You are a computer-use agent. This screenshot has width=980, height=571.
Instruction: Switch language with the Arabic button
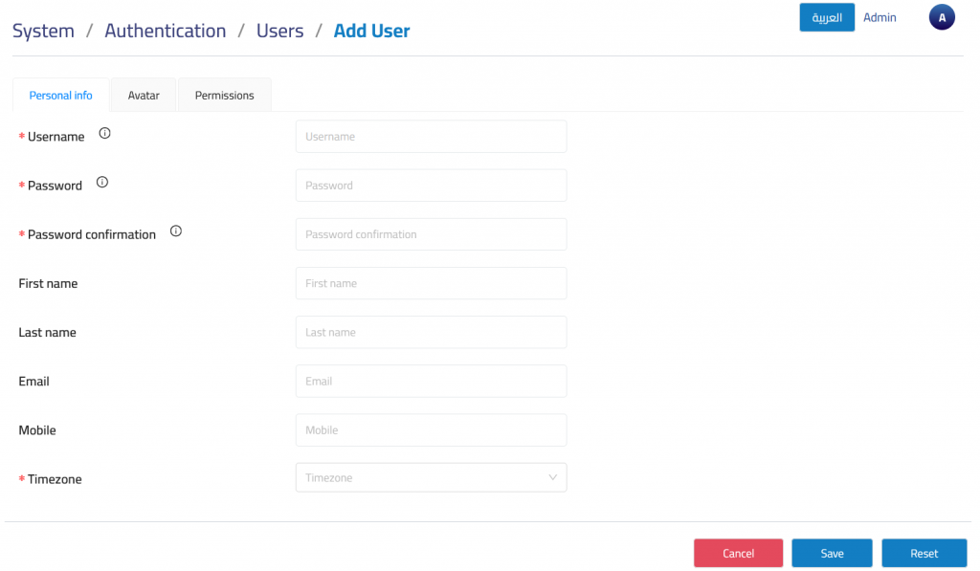tap(827, 18)
